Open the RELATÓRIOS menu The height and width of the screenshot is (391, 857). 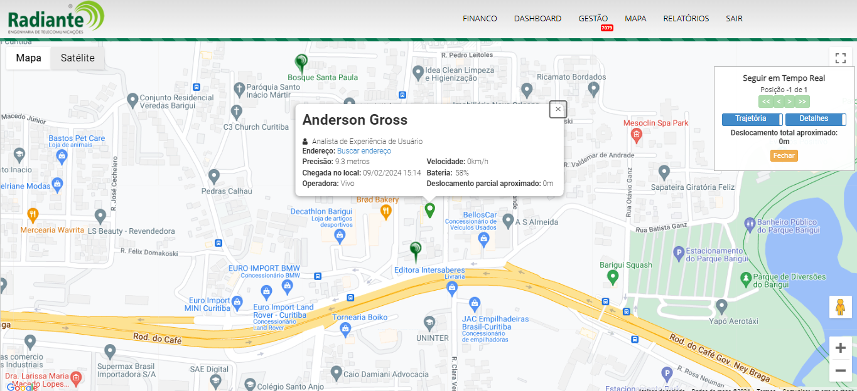(x=686, y=19)
